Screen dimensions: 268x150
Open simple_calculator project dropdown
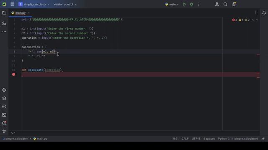point(34,4)
